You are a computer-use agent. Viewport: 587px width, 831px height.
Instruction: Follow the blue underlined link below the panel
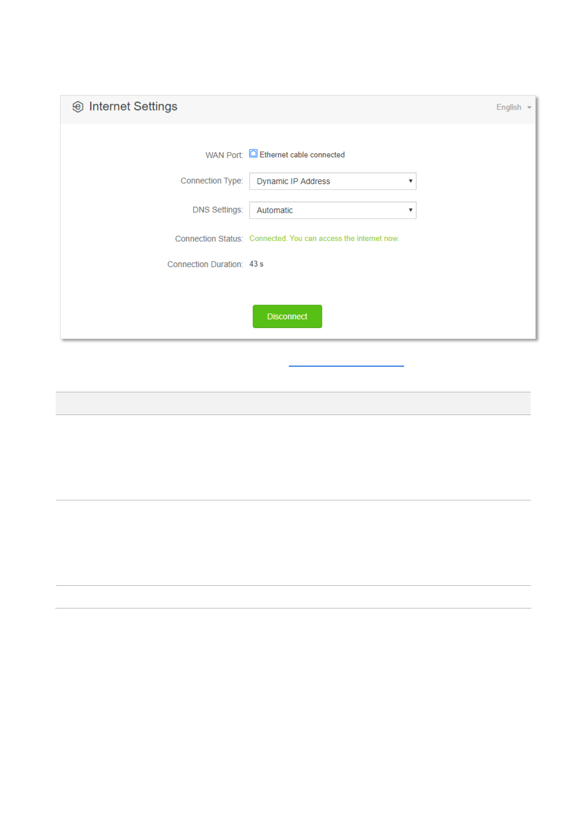pos(346,364)
